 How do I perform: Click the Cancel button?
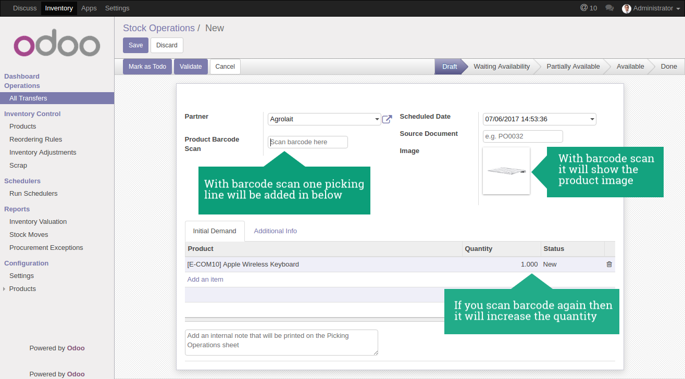[x=225, y=67]
